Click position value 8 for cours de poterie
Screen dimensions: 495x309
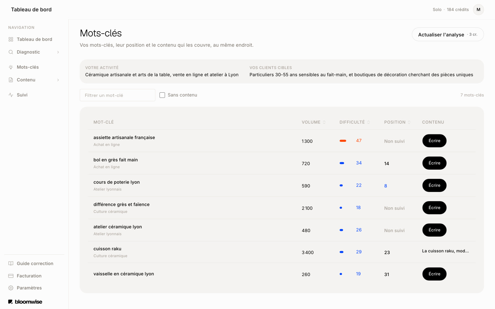pos(385,186)
